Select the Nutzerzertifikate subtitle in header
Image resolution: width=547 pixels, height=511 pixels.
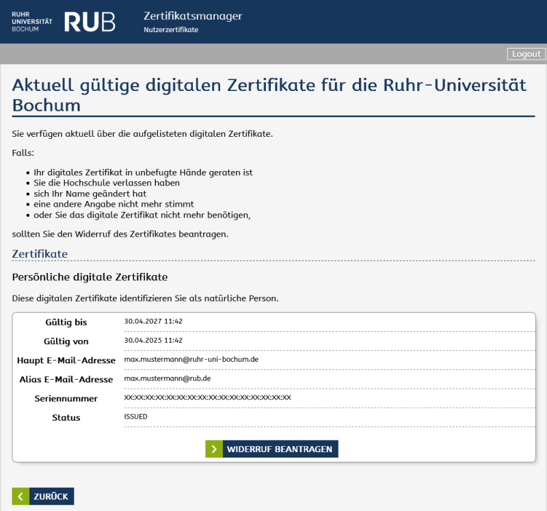(171, 30)
